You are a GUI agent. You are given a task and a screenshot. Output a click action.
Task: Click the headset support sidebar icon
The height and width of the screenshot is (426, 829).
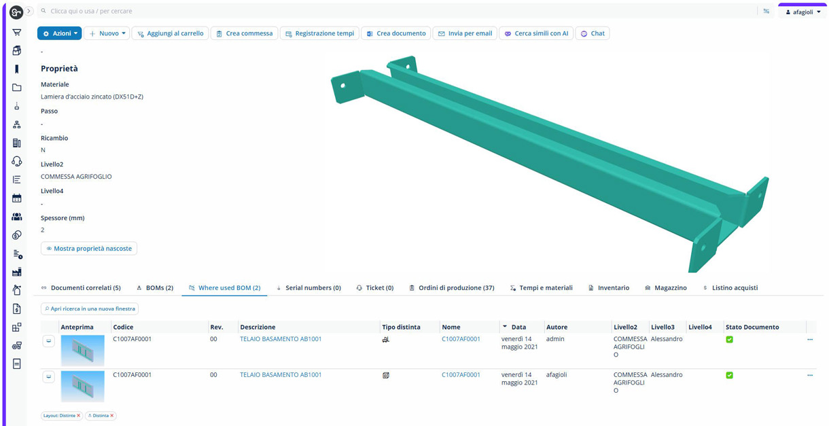[17, 161]
